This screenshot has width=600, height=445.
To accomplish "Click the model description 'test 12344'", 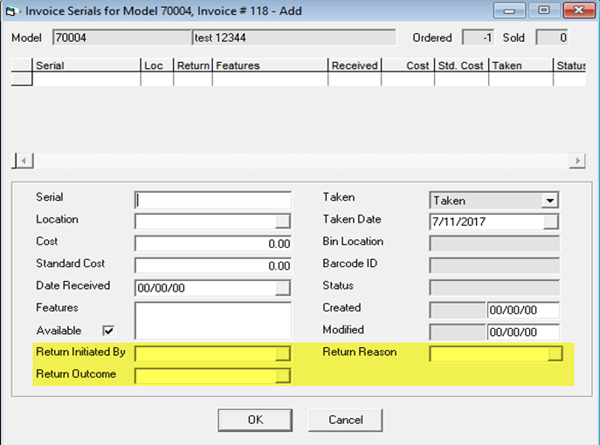I will tap(293, 38).
